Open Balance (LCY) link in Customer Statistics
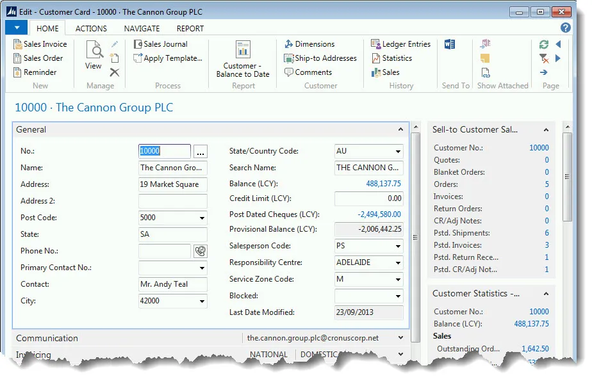 (531, 324)
